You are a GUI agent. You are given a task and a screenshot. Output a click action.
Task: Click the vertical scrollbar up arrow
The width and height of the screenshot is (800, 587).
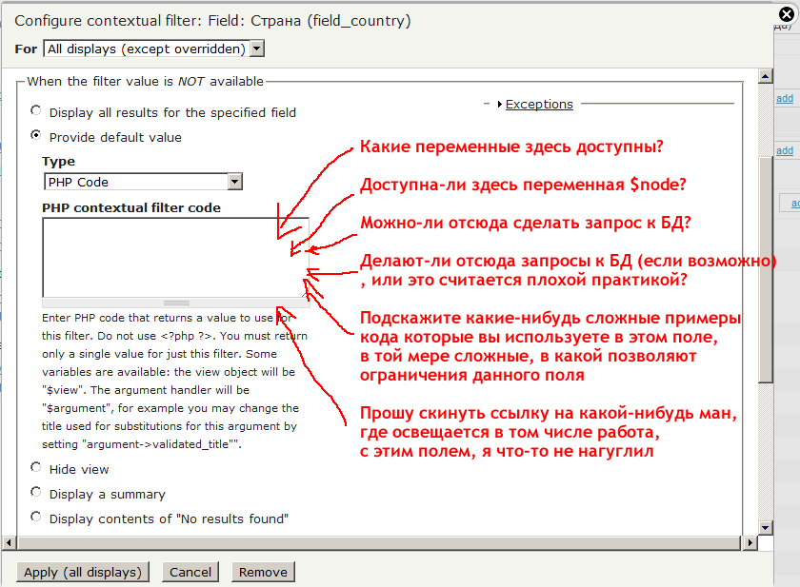coord(766,76)
